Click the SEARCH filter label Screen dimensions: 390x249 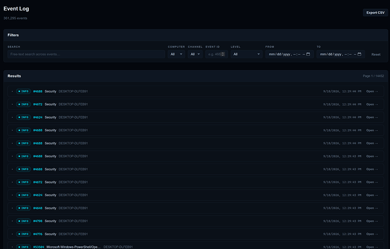14,46
